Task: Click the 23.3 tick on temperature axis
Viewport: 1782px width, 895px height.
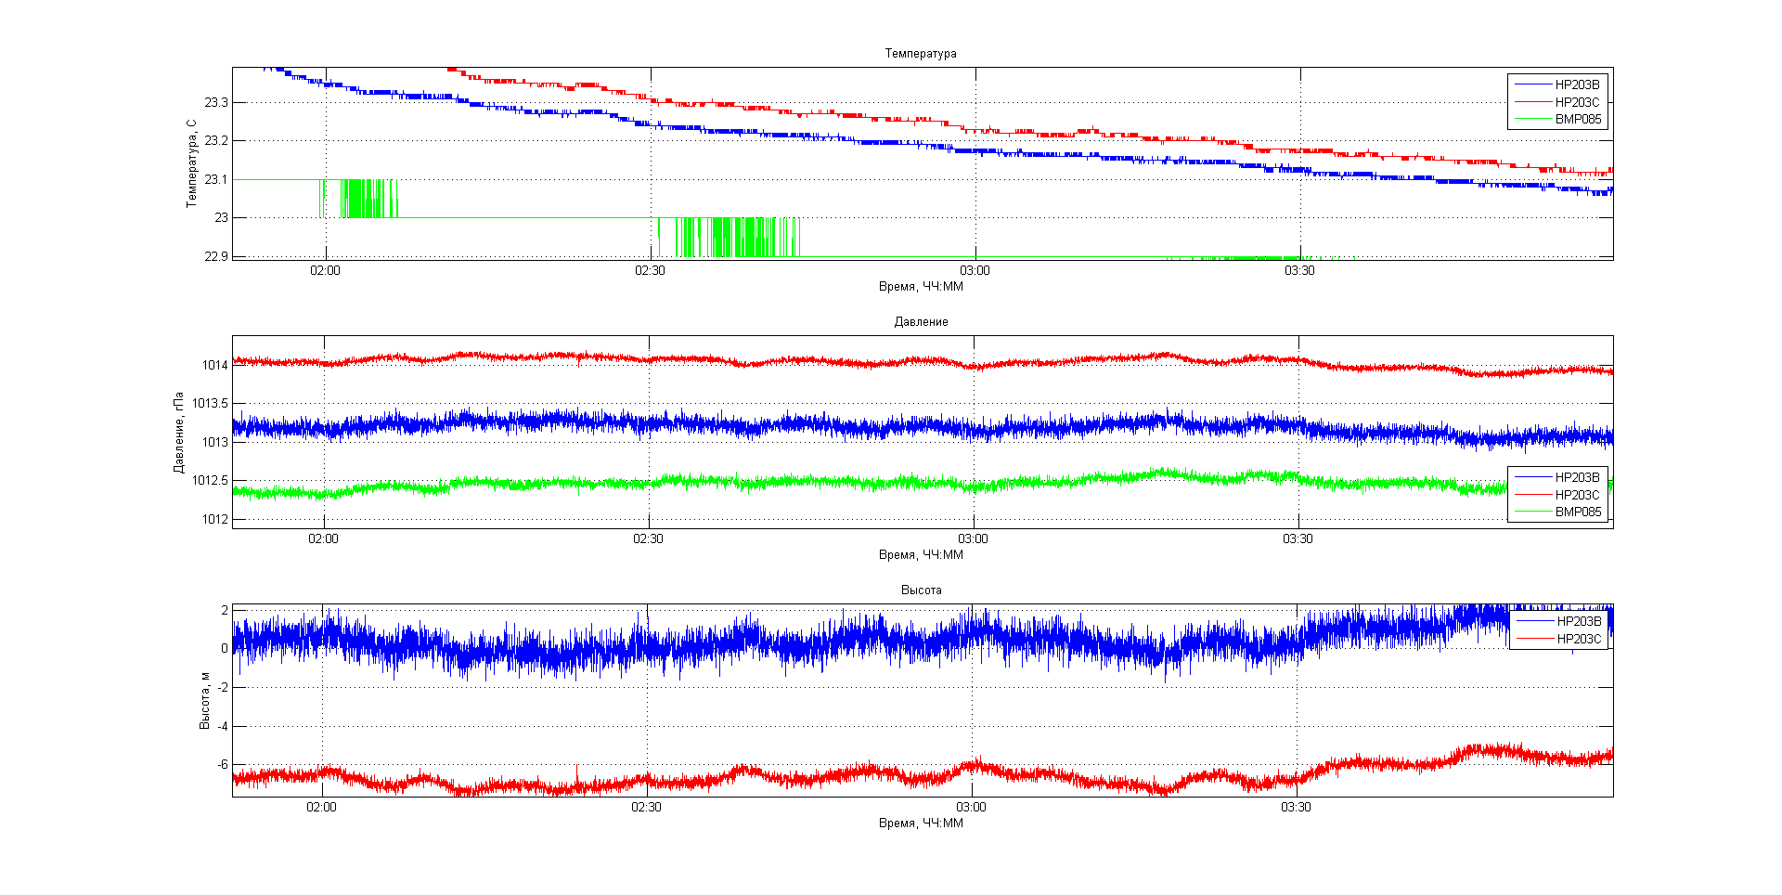Action: (216, 102)
